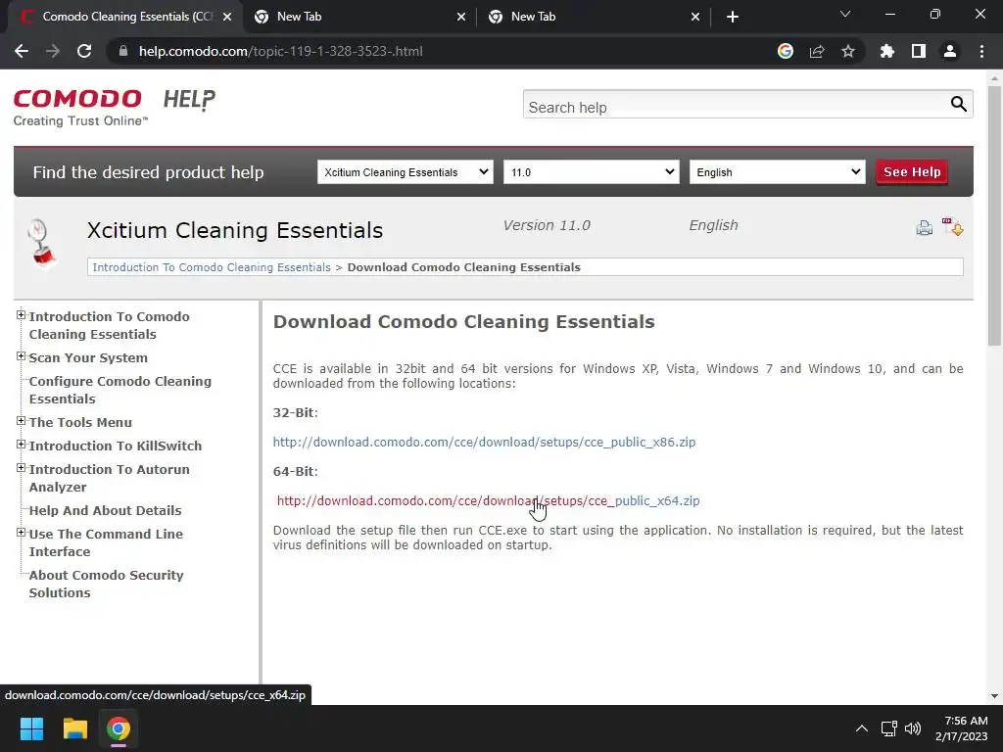
Task: Open Introduction To KillSwitch topic
Action: [x=116, y=446]
